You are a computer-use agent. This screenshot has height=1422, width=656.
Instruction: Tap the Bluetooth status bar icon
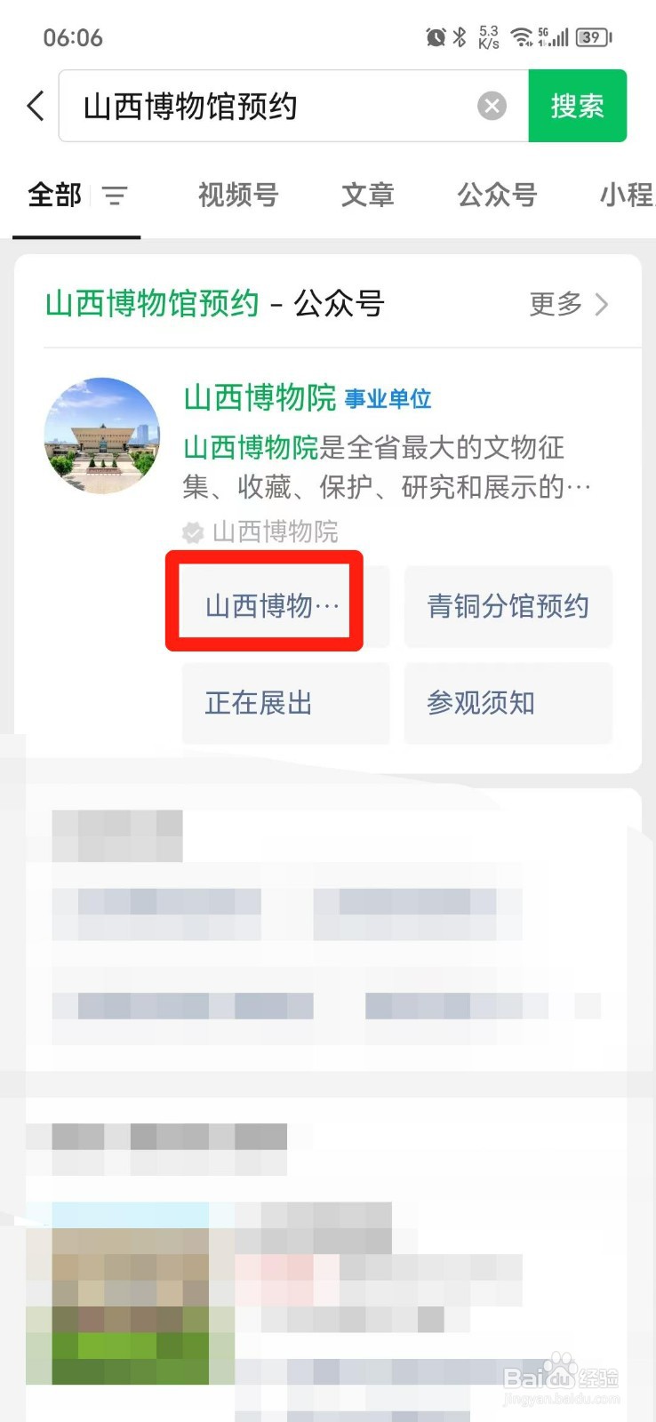pyautogui.click(x=460, y=37)
